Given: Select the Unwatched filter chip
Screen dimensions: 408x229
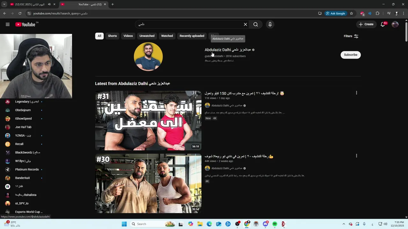Looking at the screenshot, I should (147, 36).
